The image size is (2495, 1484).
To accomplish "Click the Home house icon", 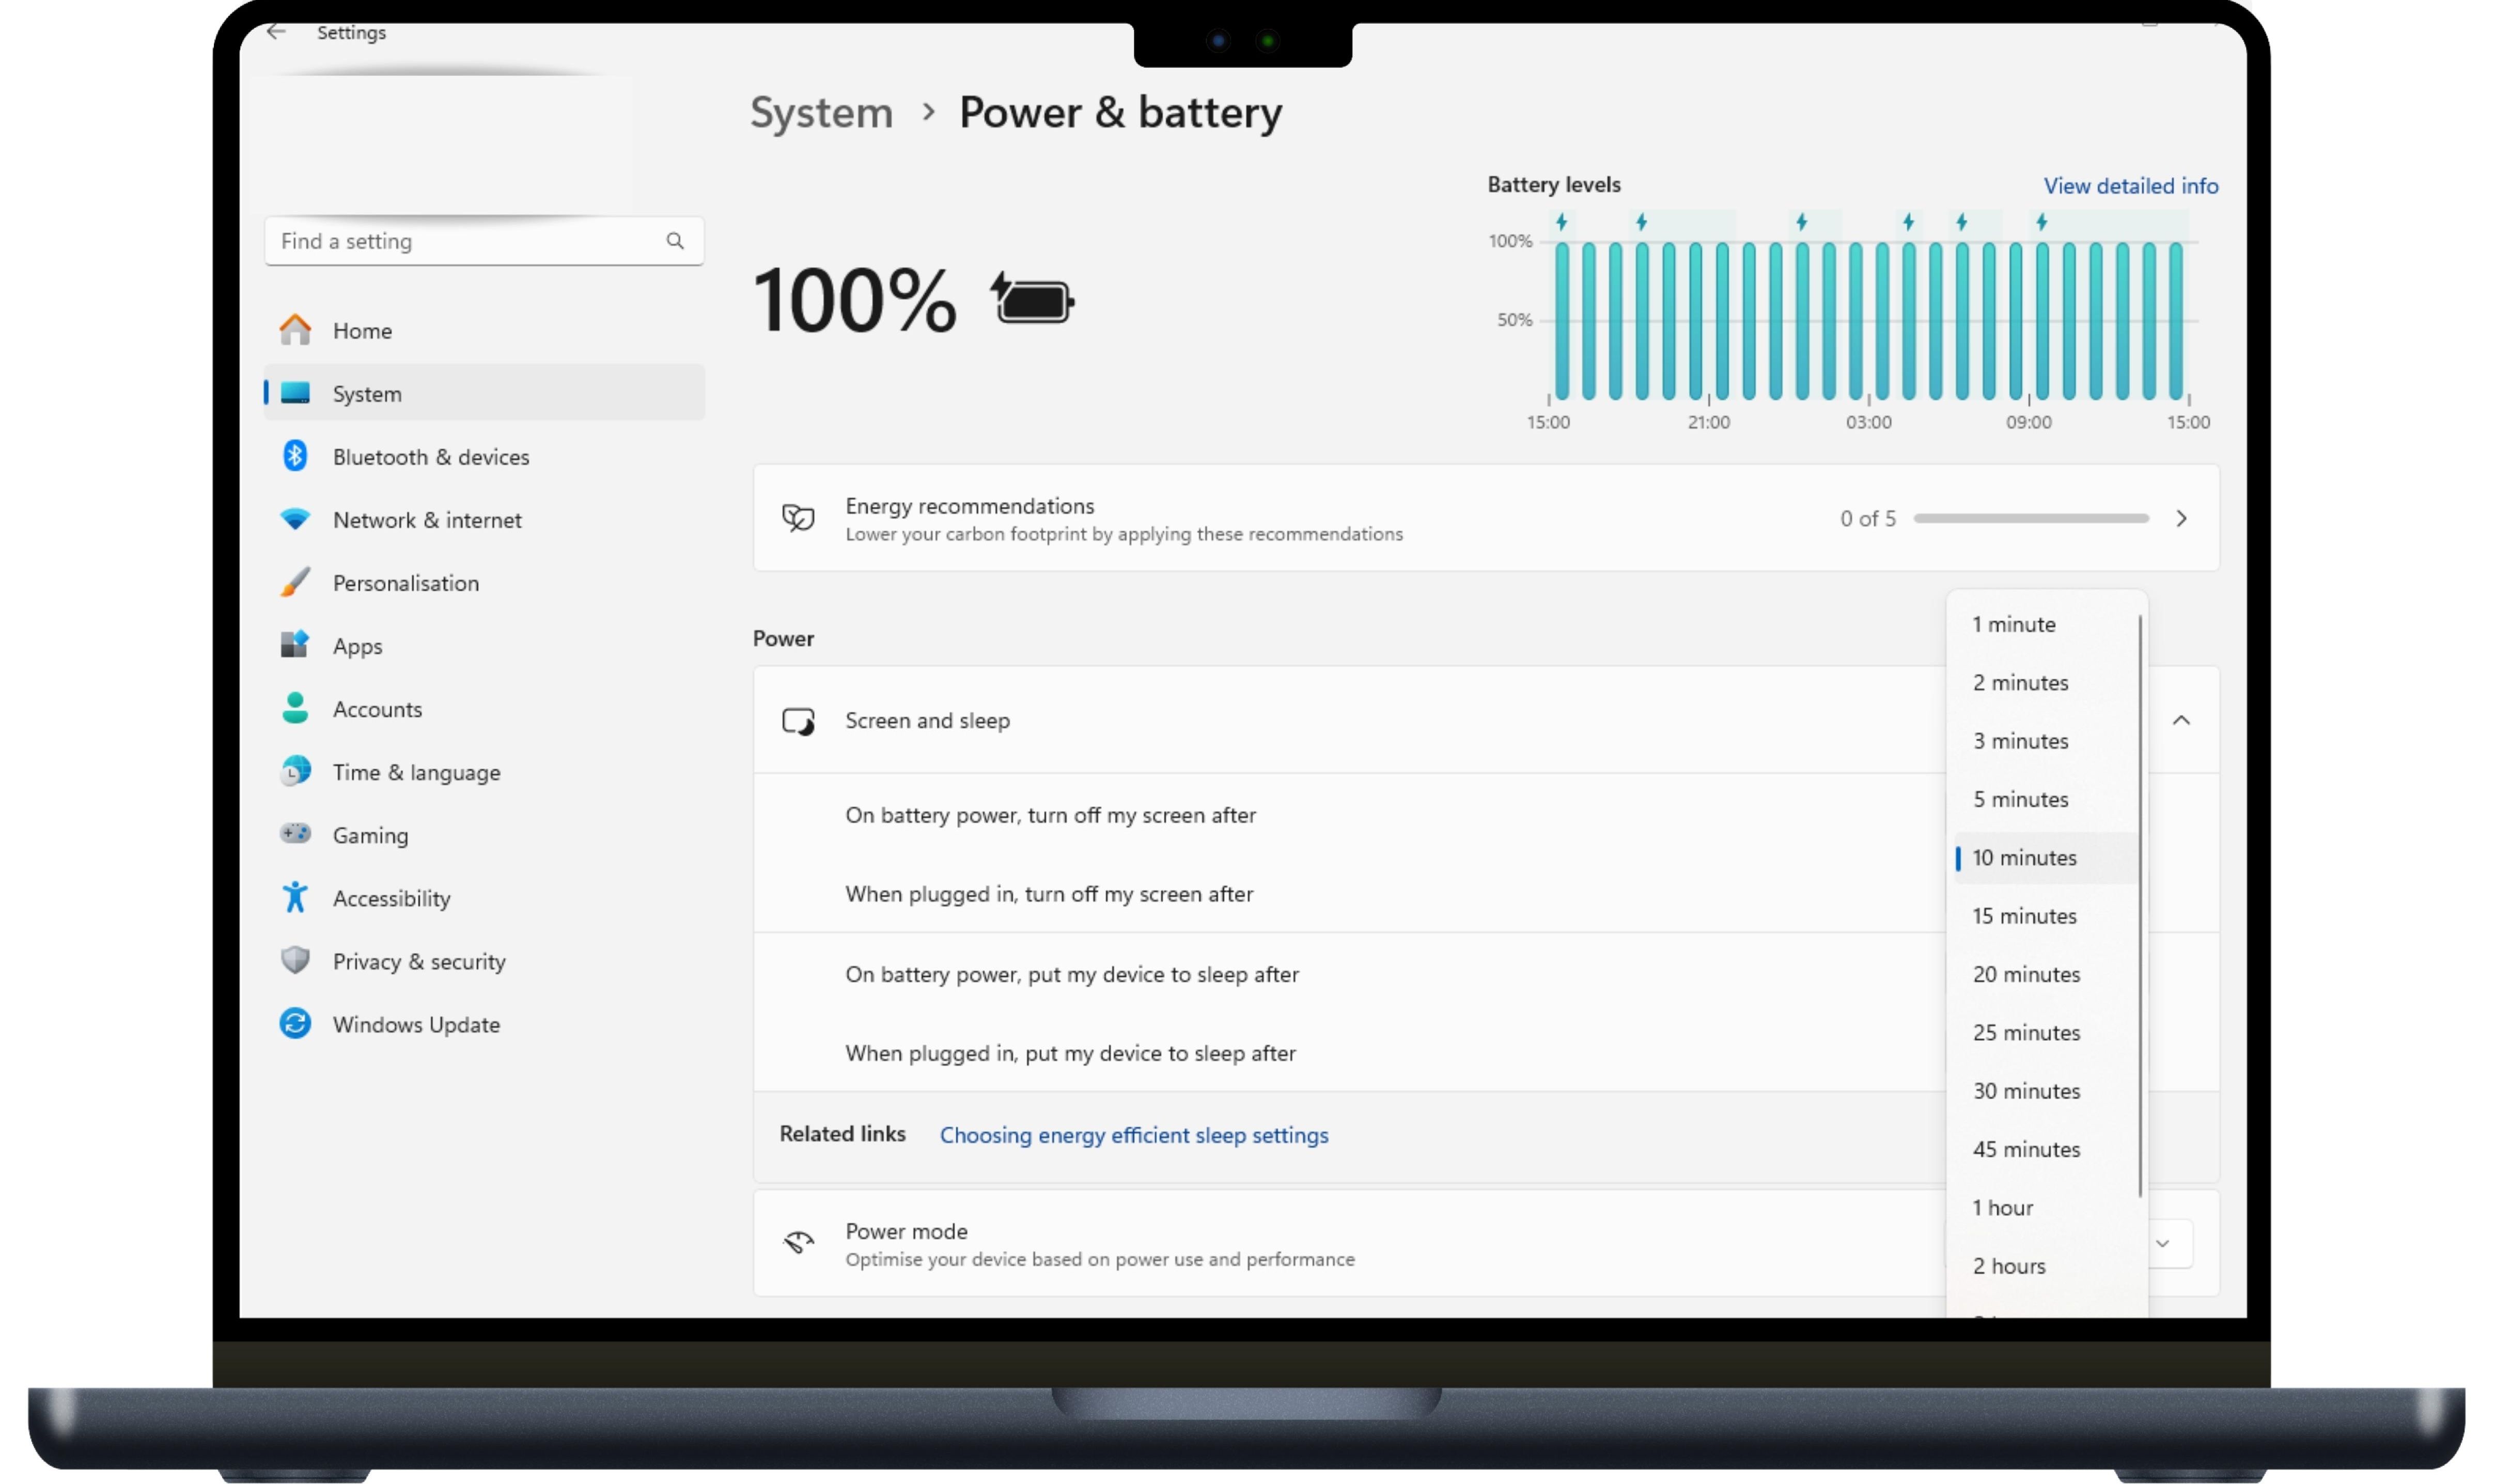I will click(295, 330).
